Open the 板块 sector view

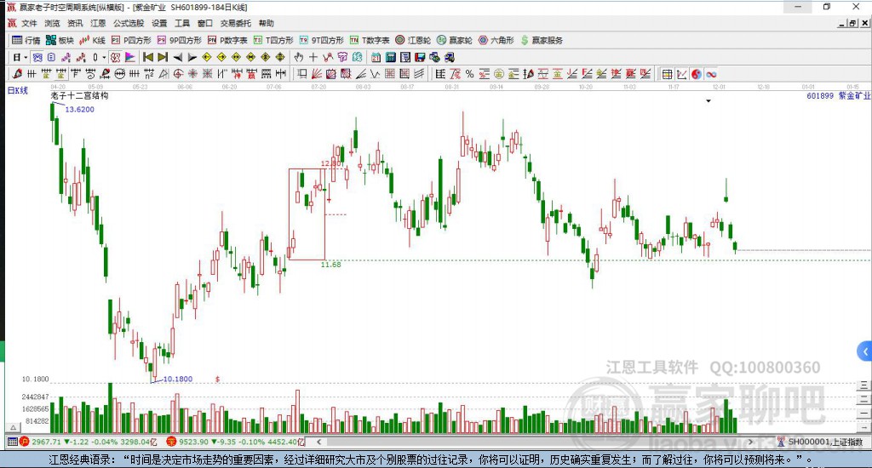(60, 40)
